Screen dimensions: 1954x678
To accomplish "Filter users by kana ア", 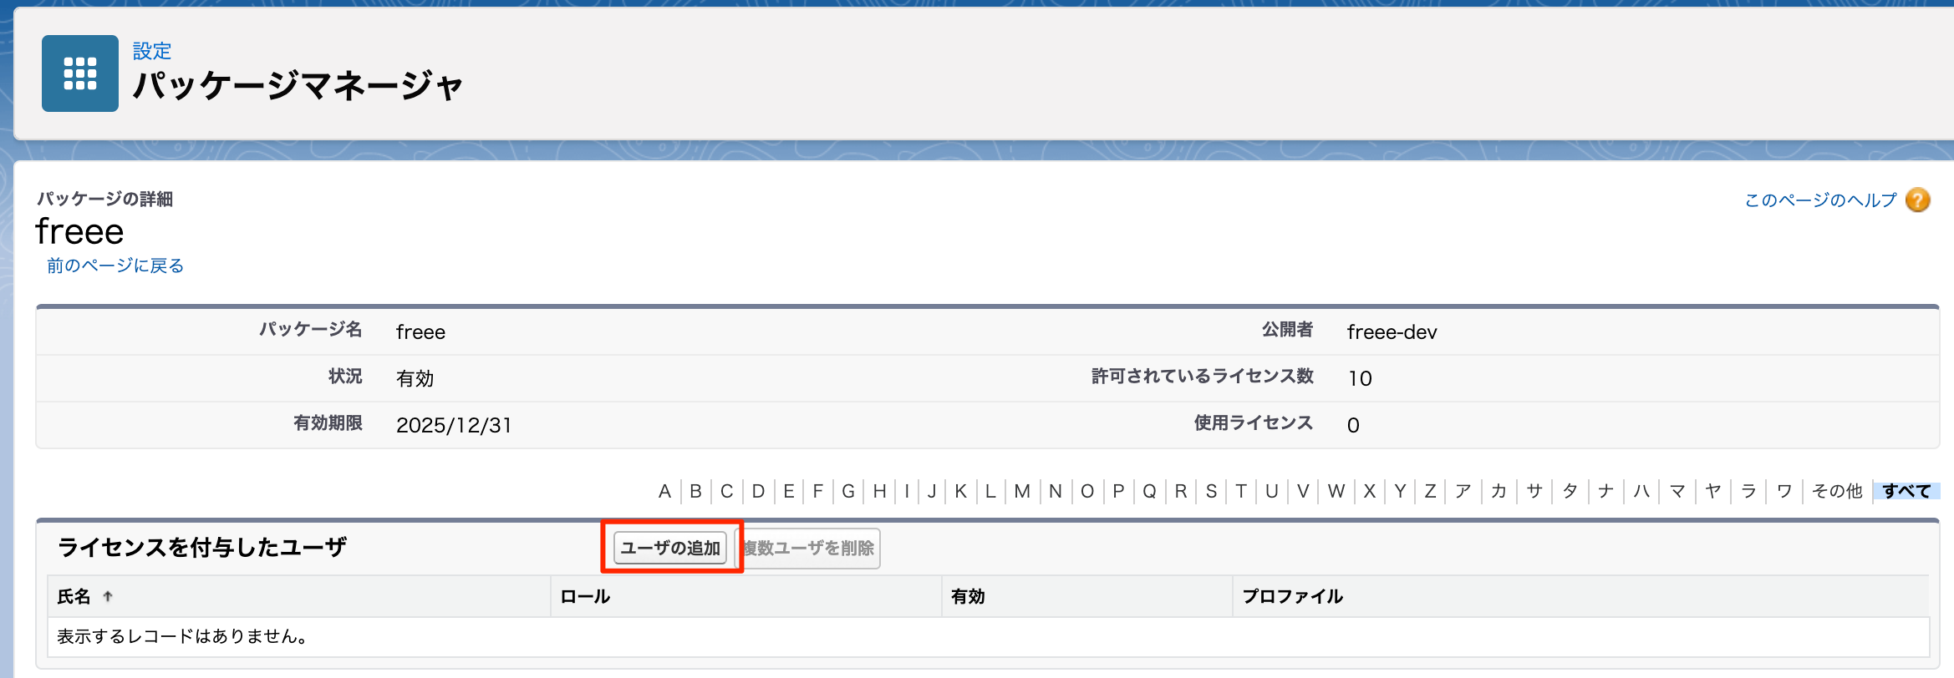I will click(1463, 491).
